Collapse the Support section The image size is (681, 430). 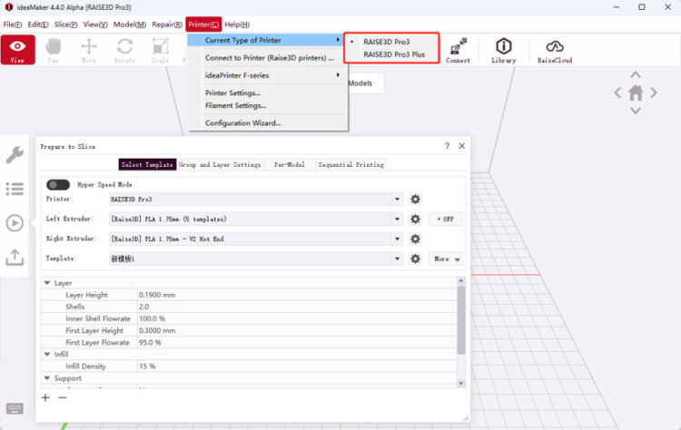[x=47, y=378]
